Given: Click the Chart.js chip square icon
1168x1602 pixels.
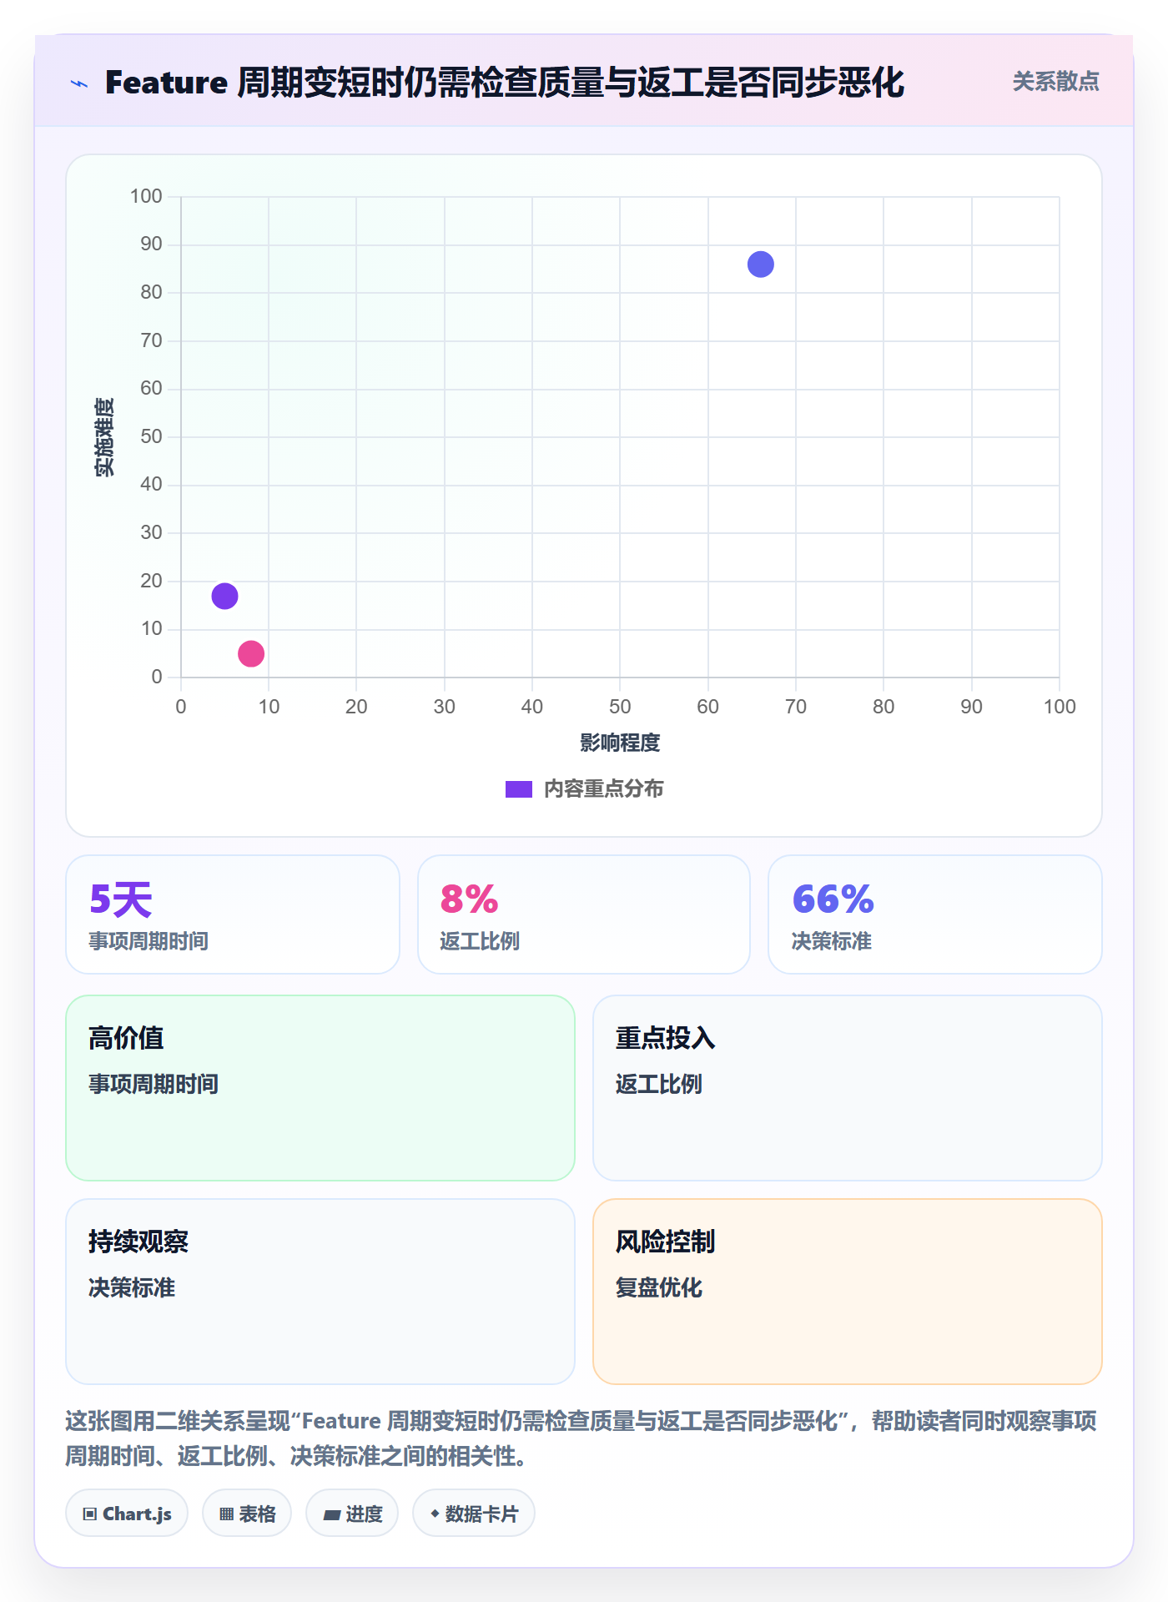Looking at the screenshot, I should 90,1514.
